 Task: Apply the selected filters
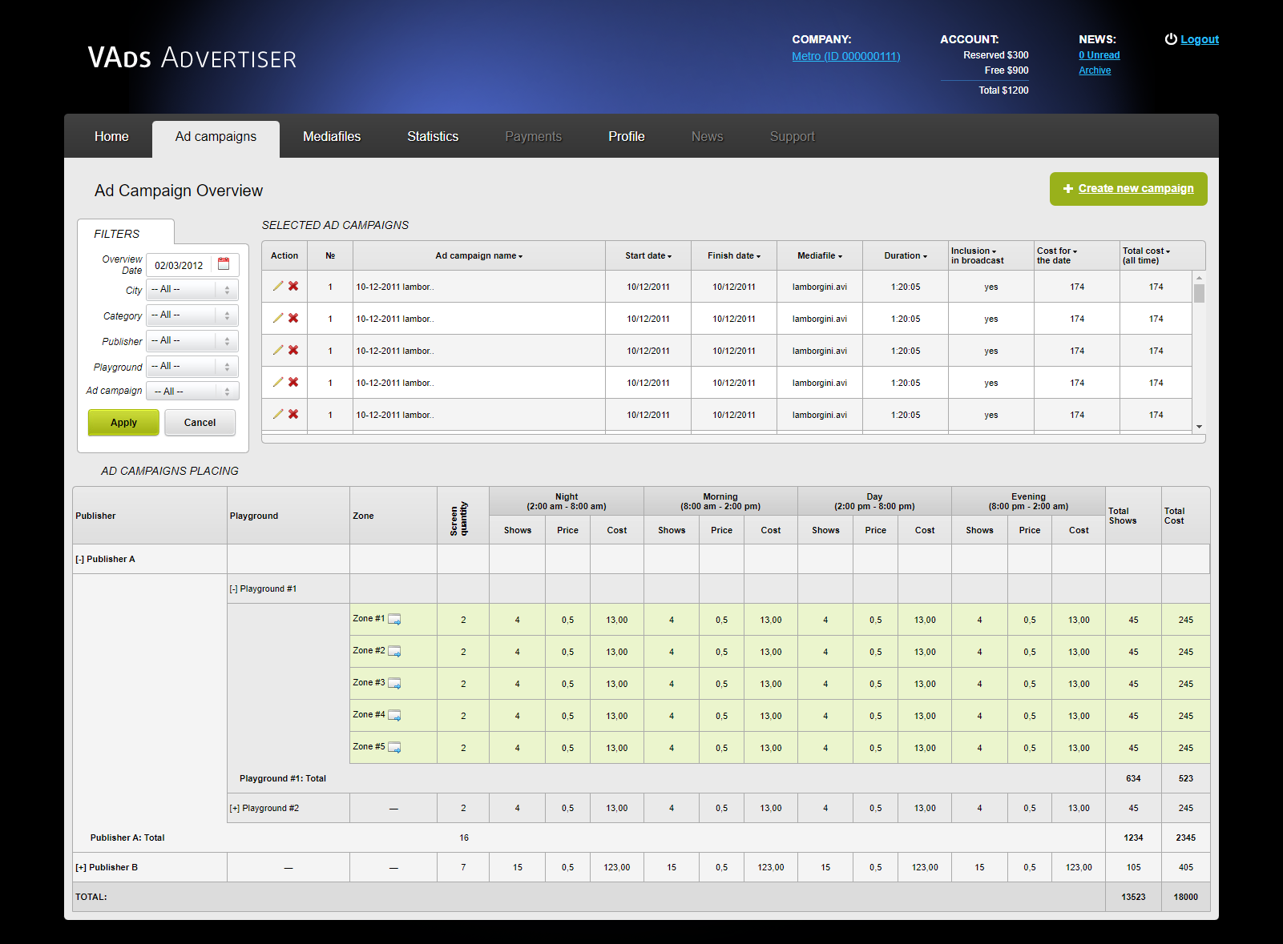[x=123, y=422]
